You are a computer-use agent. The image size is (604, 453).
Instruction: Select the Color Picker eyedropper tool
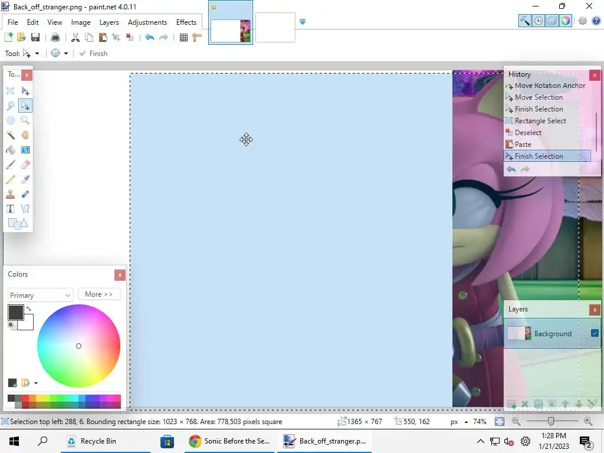point(25,179)
